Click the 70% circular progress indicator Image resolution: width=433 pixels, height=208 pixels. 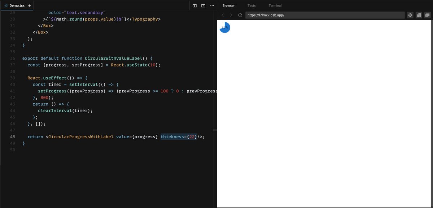[225, 27]
